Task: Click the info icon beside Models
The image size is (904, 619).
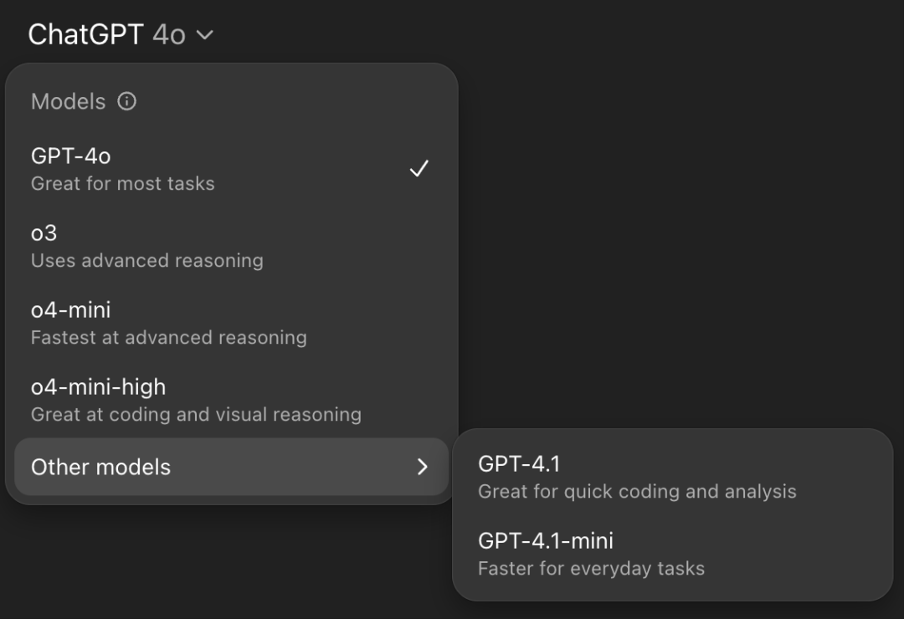Action: coord(126,102)
